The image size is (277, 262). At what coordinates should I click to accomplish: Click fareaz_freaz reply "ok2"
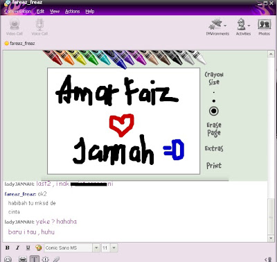click(x=42, y=194)
